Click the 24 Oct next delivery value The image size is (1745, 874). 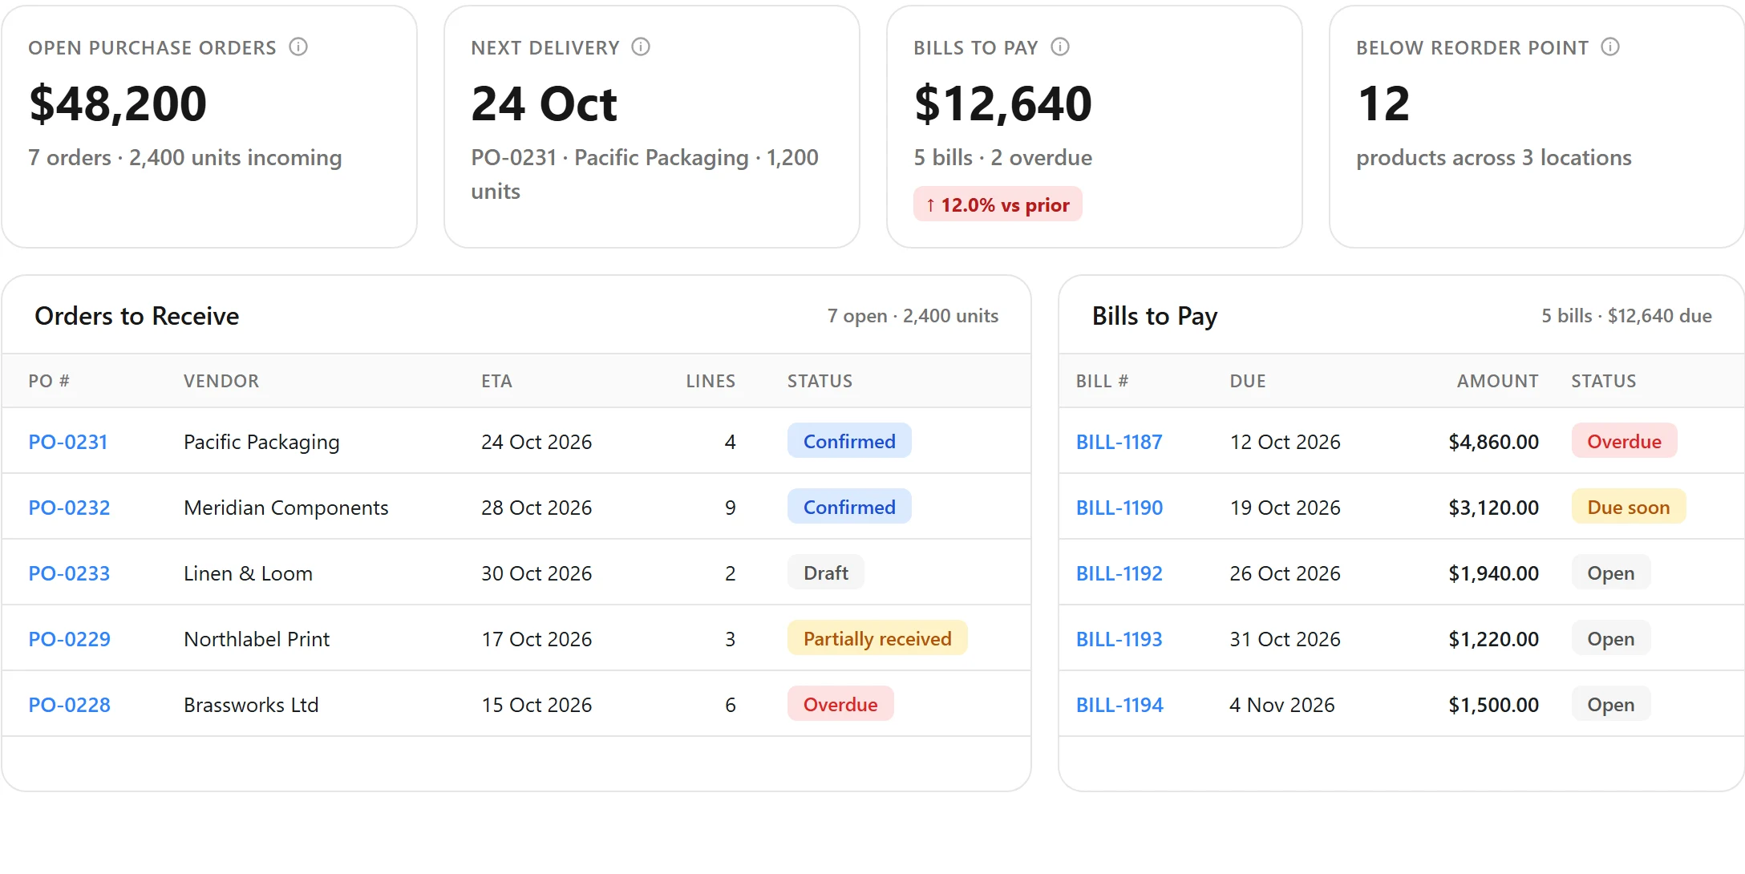[x=544, y=103]
